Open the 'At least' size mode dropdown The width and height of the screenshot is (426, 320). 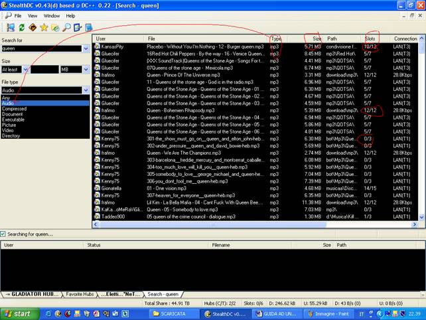click(x=25, y=70)
